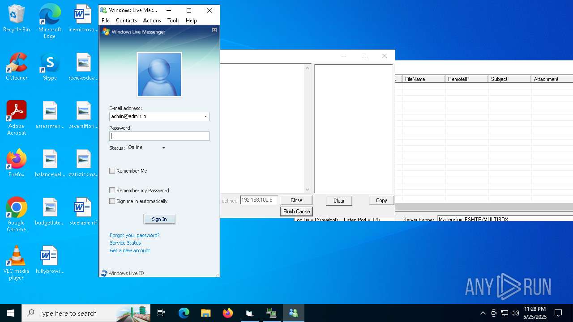Click the Subject column header
Viewport: 573px width, 322px height.
(509, 79)
